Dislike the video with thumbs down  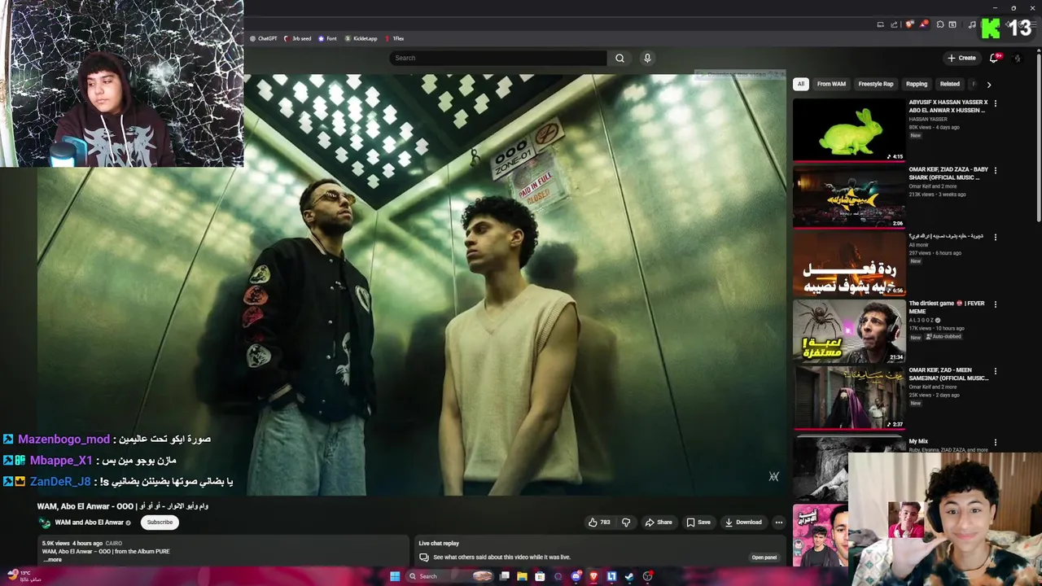(x=625, y=523)
